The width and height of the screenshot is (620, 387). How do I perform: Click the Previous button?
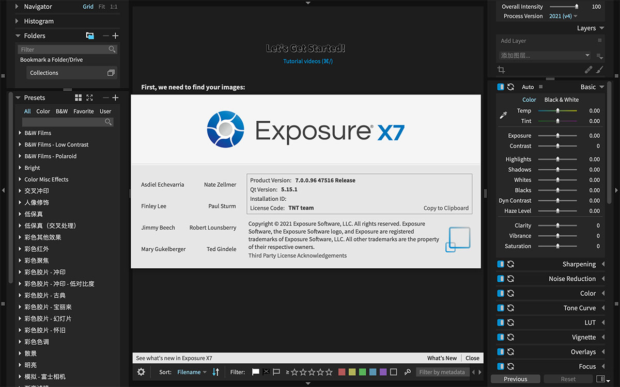pos(516,379)
